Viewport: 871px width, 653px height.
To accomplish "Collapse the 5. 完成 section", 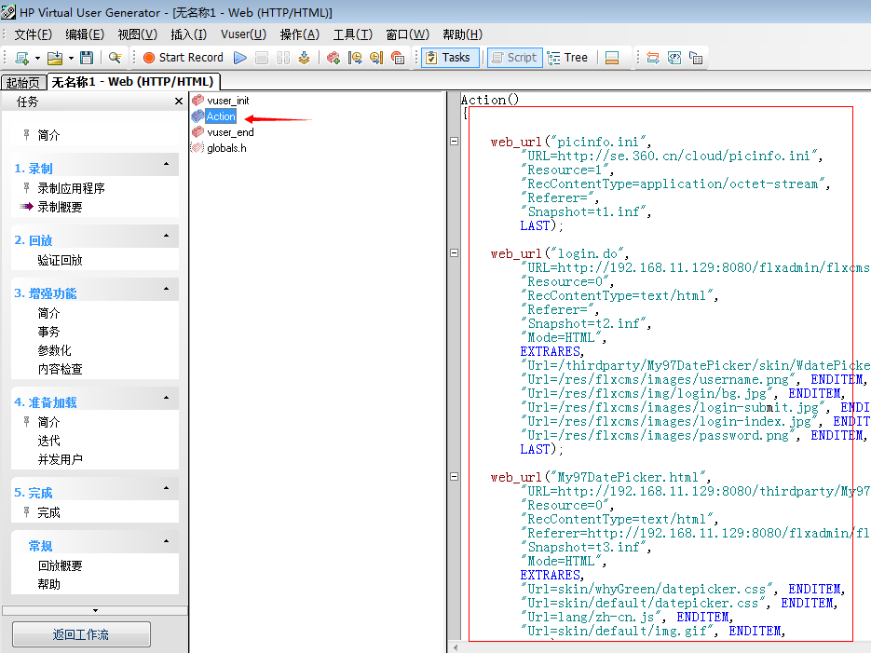I will [x=166, y=489].
